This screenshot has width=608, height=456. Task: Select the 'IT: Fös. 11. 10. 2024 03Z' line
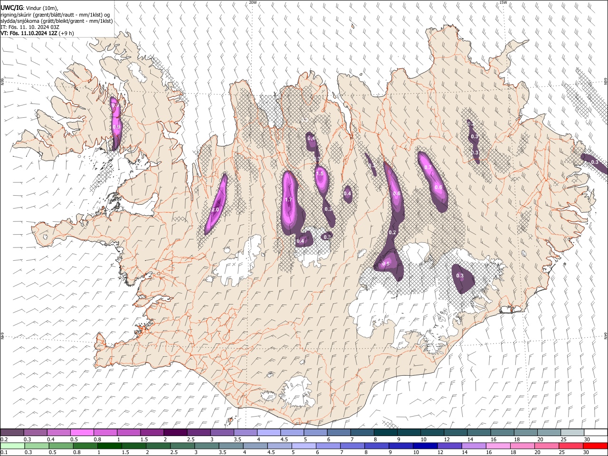click(x=30, y=27)
